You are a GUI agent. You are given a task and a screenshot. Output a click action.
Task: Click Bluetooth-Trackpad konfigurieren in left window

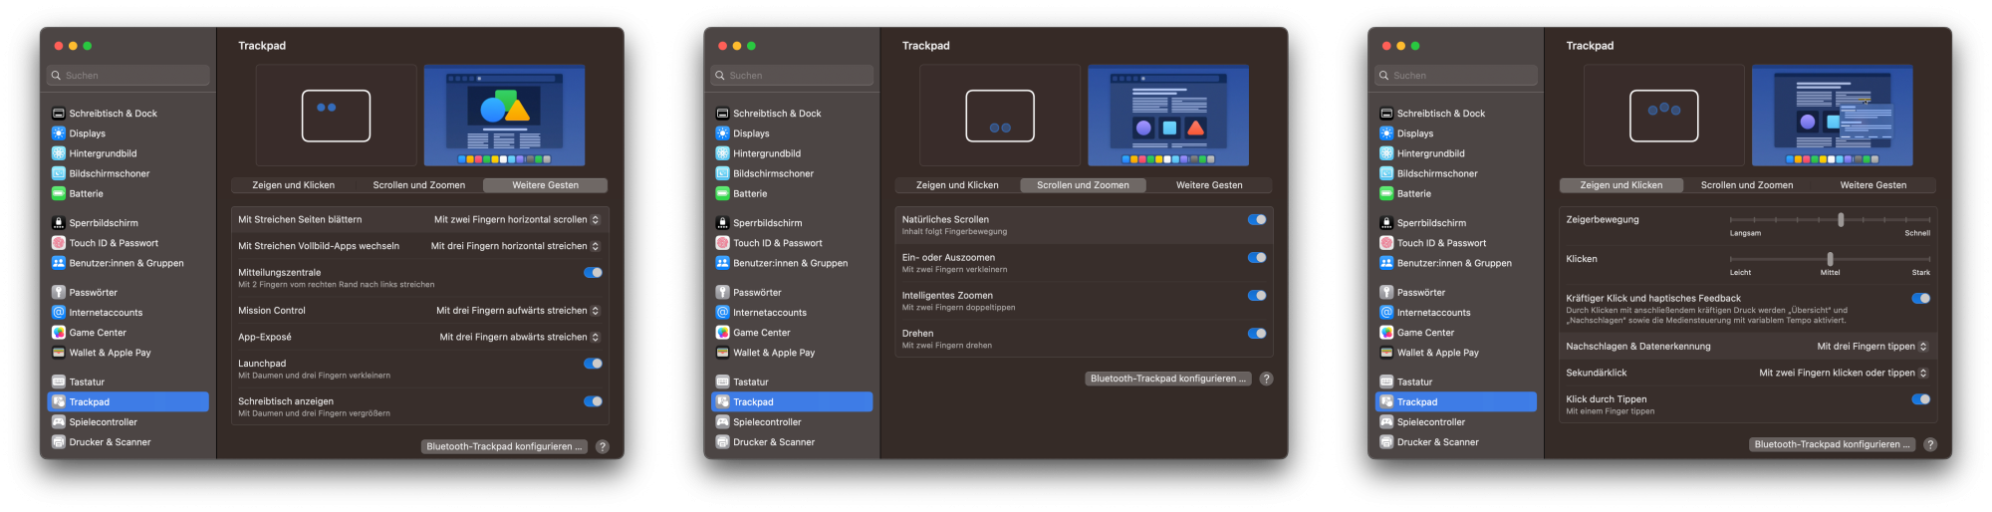[504, 446]
